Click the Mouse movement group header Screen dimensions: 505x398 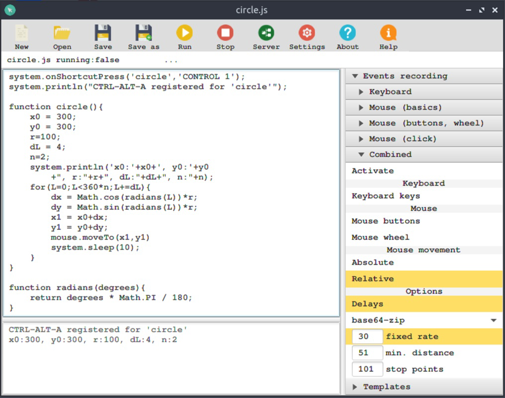click(x=423, y=250)
